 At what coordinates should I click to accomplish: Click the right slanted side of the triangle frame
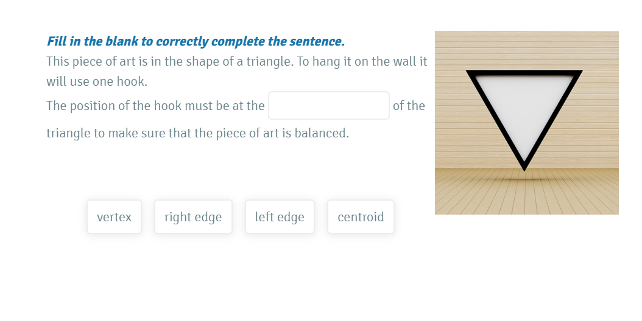tap(553, 119)
